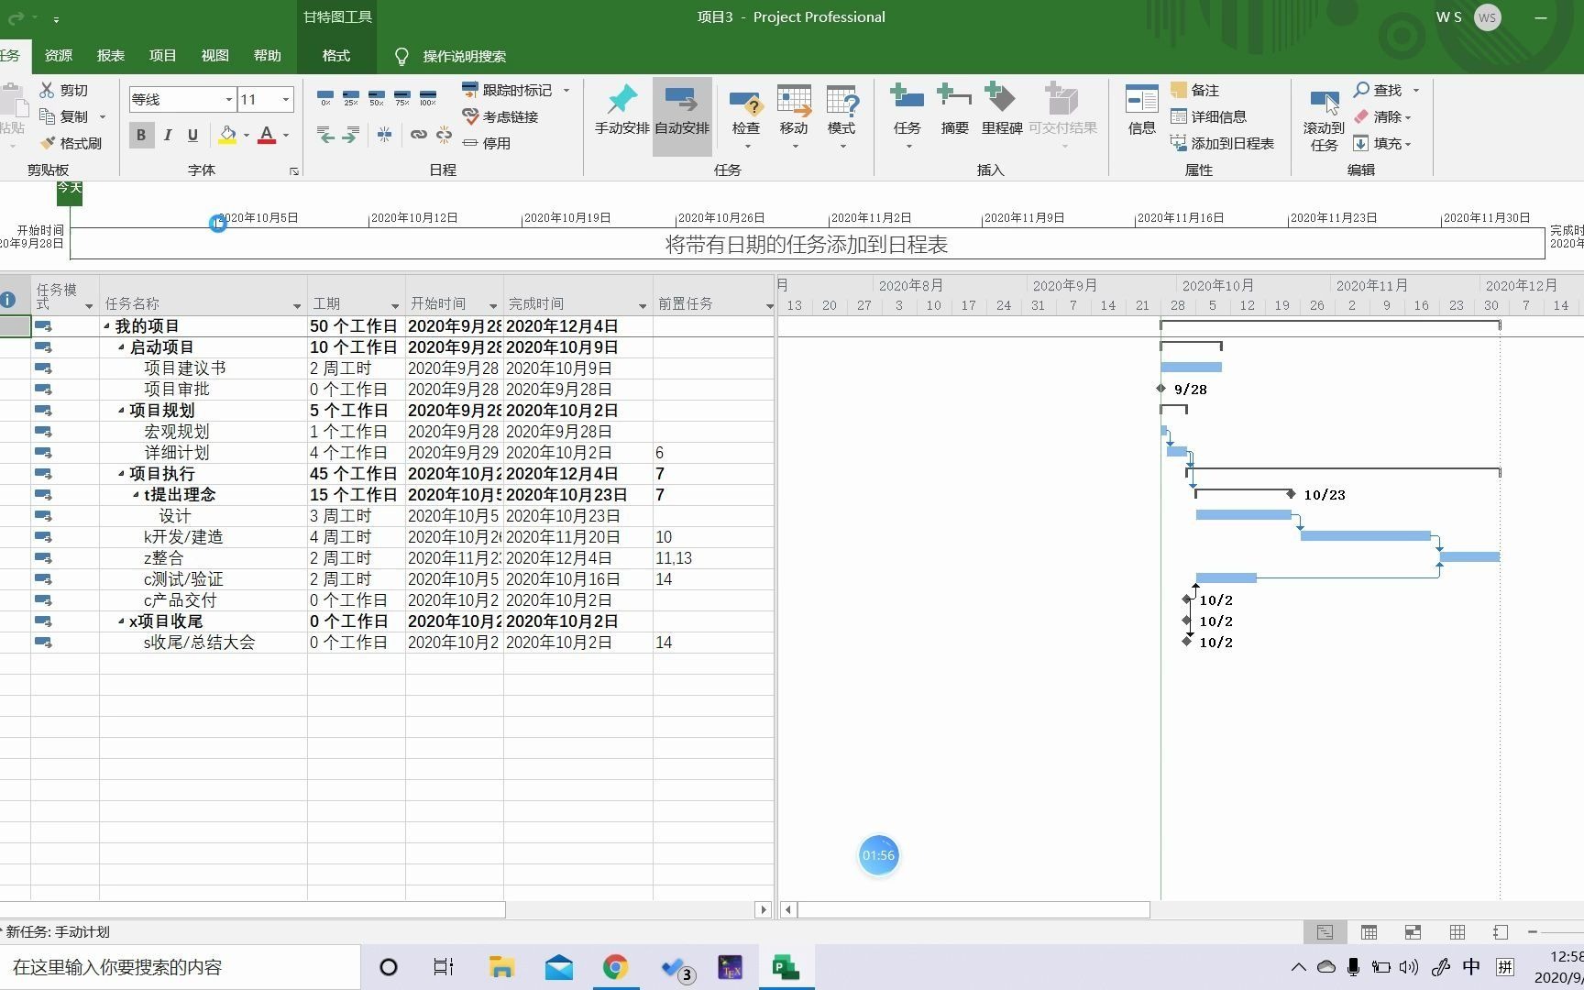Open the Move task menu
Screen dimensions: 1584x990
(x=794, y=117)
